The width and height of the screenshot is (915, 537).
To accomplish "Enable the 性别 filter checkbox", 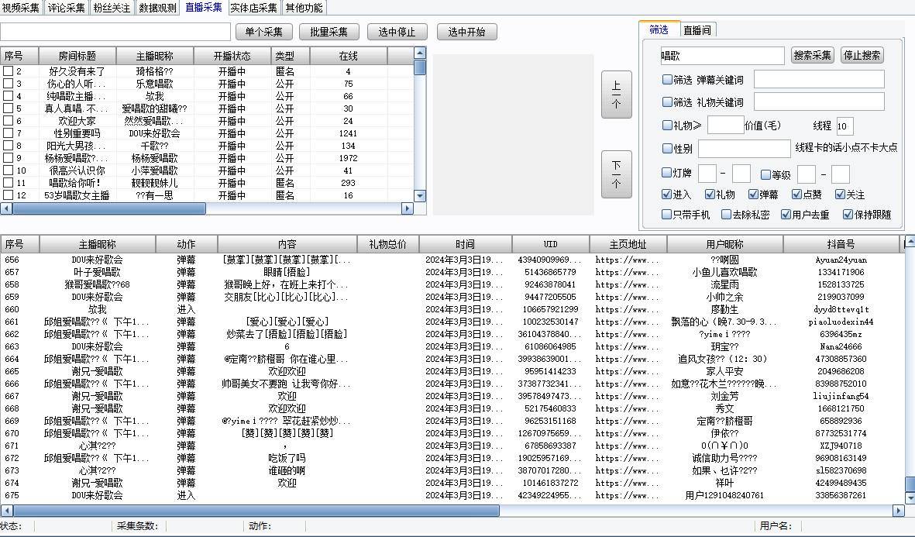I will click(667, 148).
